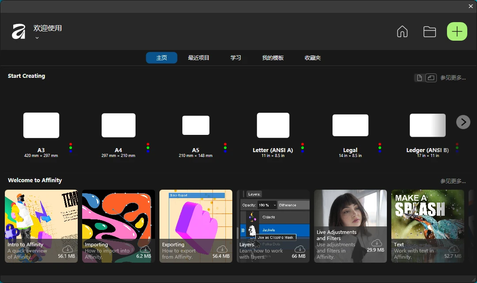Screen dimensions: 477x283
Task: Toggle portrait page orientation view
Action: click(x=419, y=77)
